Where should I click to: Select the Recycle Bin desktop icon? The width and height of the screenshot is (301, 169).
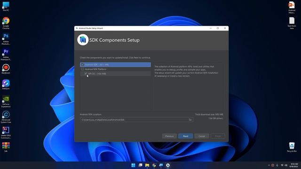[292, 147]
